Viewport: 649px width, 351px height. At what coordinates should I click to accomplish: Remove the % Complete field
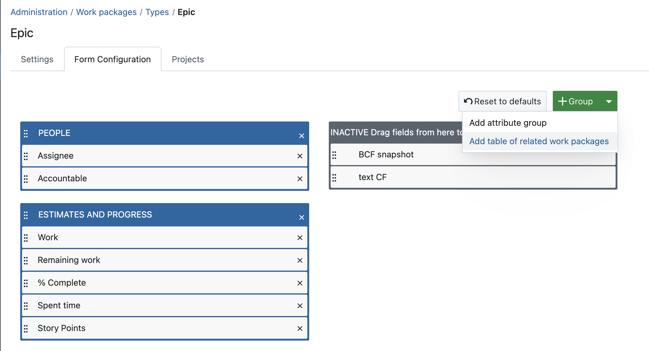pyautogui.click(x=299, y=283)
